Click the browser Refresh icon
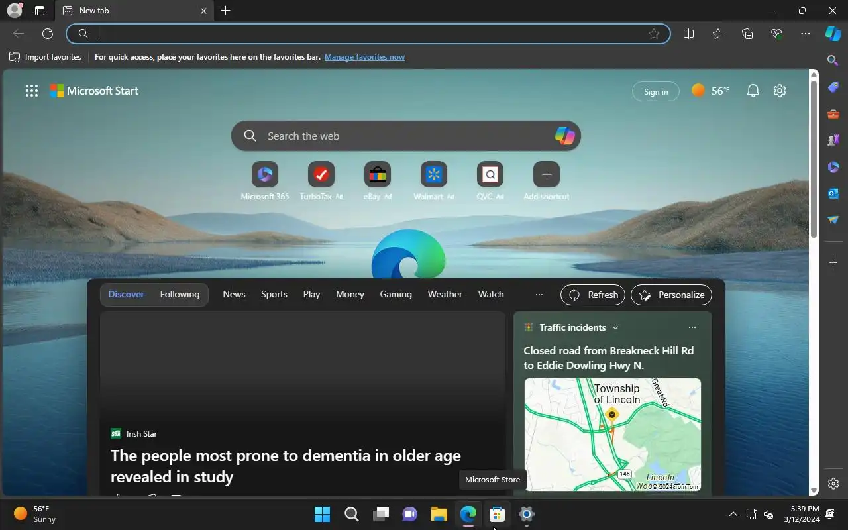Viewport: 848px width, 530px height. click(x=48, y=34)
